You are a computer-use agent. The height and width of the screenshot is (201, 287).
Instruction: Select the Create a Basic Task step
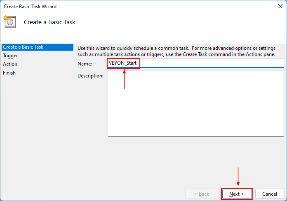pos(23,47)
